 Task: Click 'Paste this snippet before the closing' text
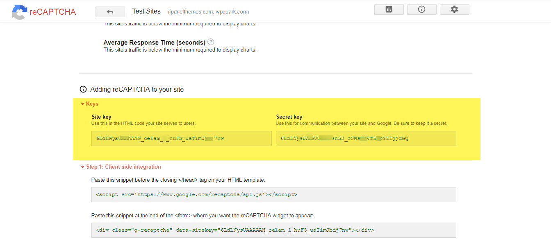pyautogui.click(x=179, y=180)
